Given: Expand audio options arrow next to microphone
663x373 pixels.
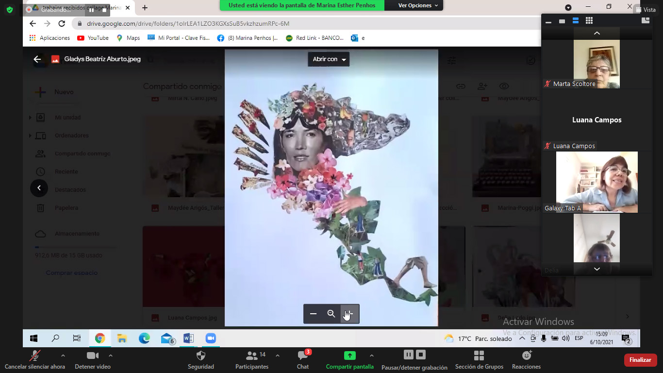Looking at the screenshot, I should (63, 356).
